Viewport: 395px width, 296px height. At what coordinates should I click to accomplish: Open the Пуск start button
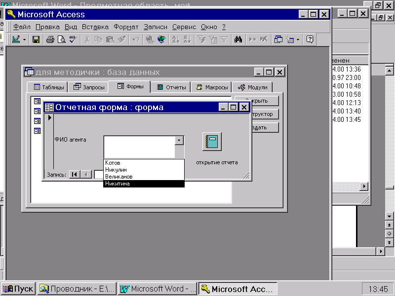(18, 289)
